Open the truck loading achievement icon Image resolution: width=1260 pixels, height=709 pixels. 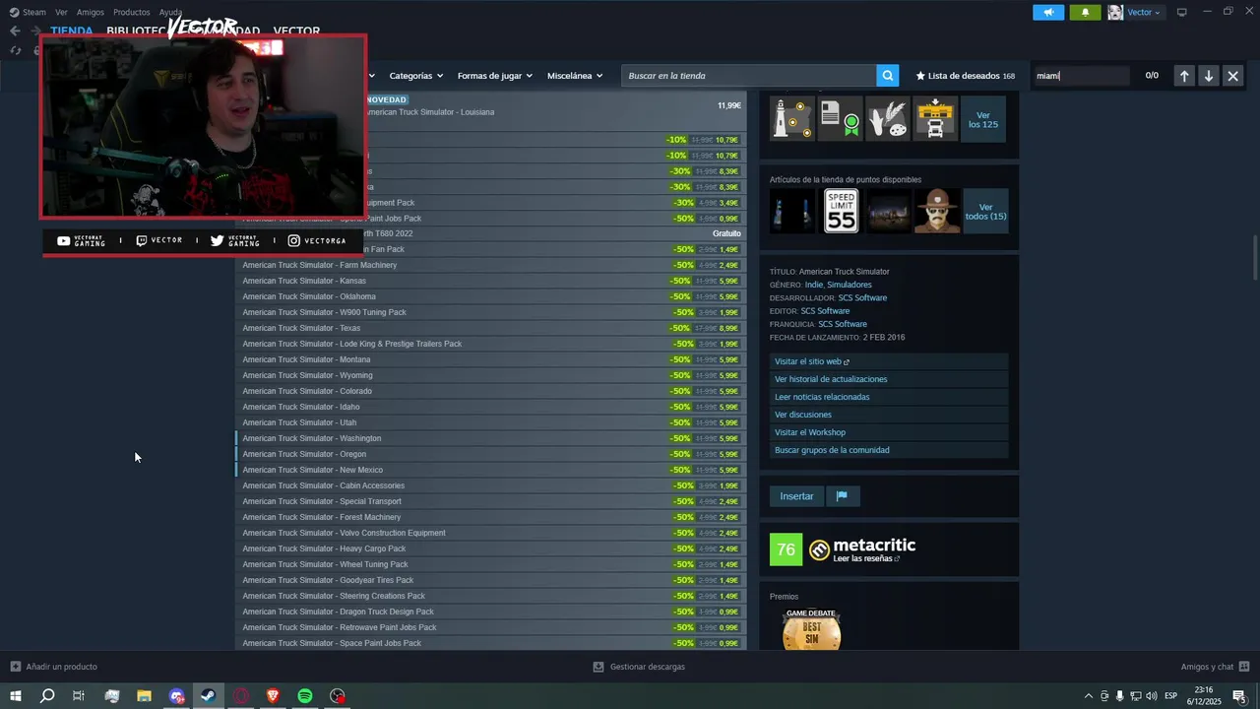tap(935, 119)
